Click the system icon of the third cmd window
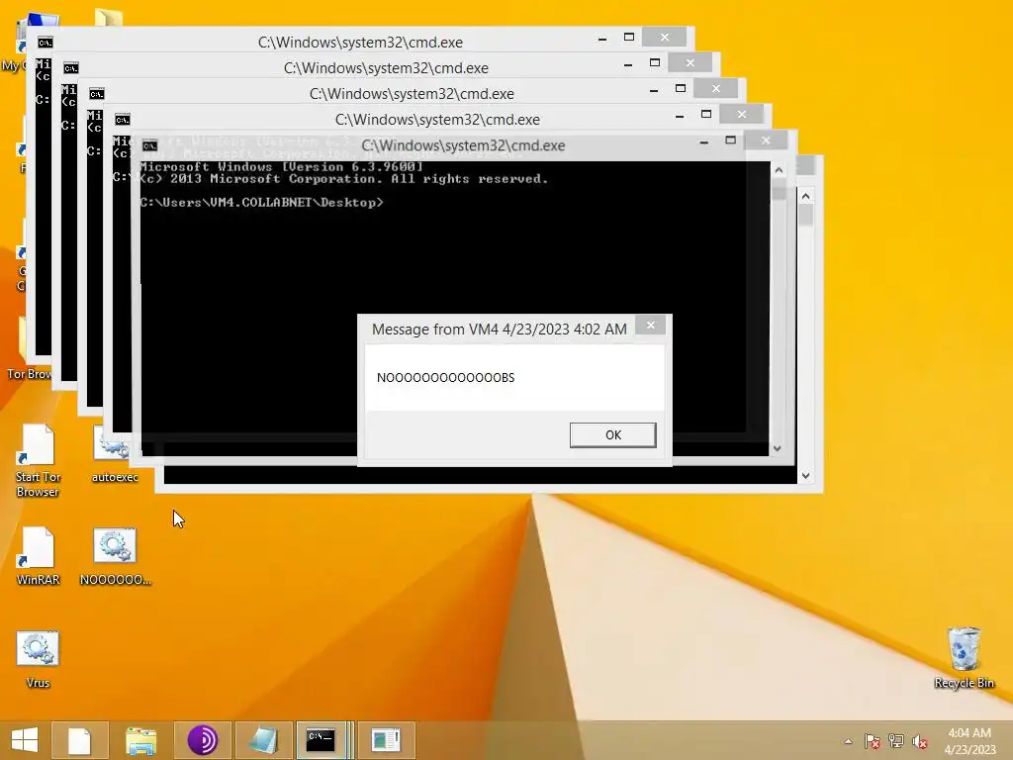 [96, 94]
